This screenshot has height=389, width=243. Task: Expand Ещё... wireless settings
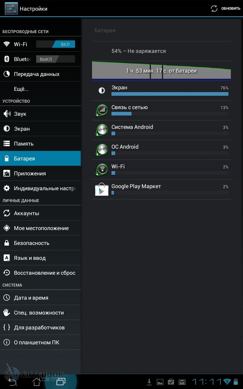point(21,89)
